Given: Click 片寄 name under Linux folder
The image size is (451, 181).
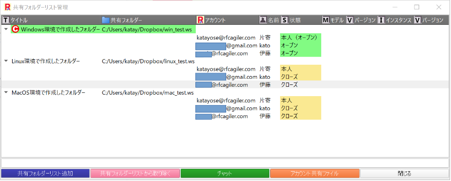Looking at the screenshot, I should pos(265,69).
